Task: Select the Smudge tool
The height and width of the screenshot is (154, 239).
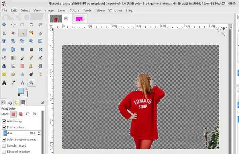Action: click(x=13, y=74)
